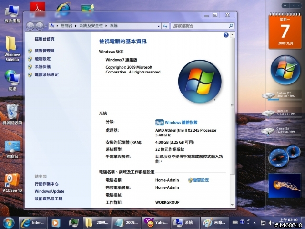Viewport: 305px width, 229px height.
Task: Open the monitor icon in taskbar
Action: pyautogui.click(x=73, y=223)
